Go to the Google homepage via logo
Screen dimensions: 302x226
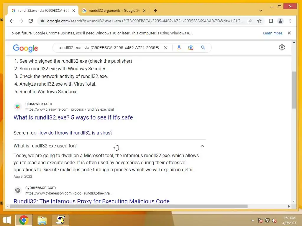pos(25,48)
